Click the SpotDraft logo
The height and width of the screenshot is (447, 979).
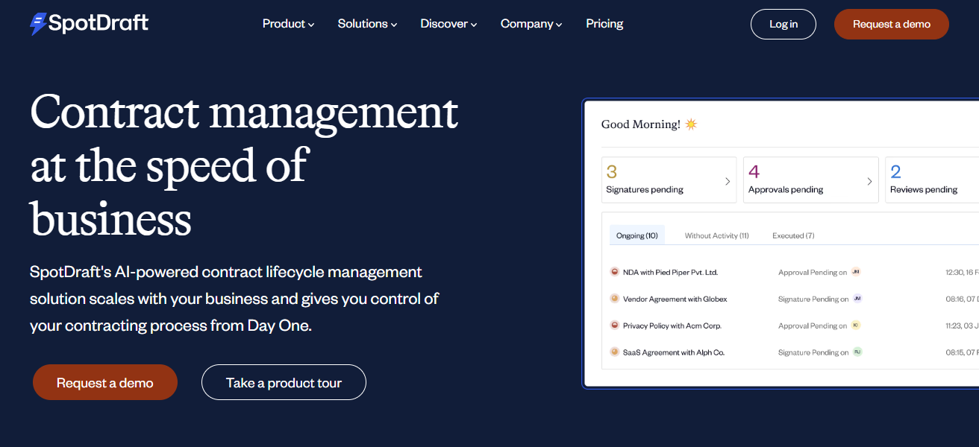pyautogui.click(x=90, y=24)
